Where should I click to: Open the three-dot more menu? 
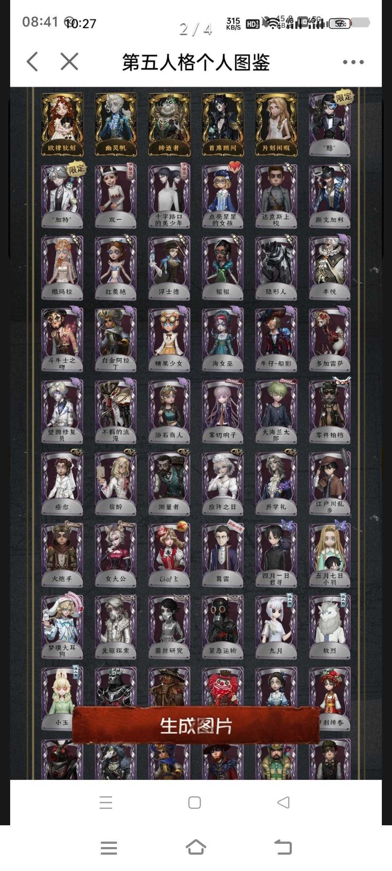click(x=353, y=62)
